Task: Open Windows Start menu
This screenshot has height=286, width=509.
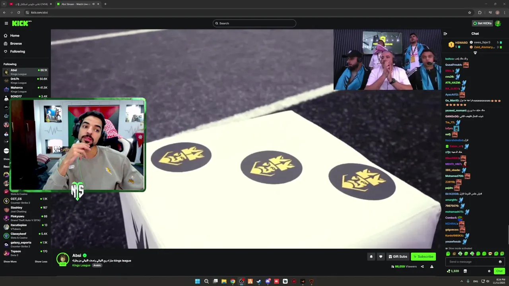Action: pos(197,281)
